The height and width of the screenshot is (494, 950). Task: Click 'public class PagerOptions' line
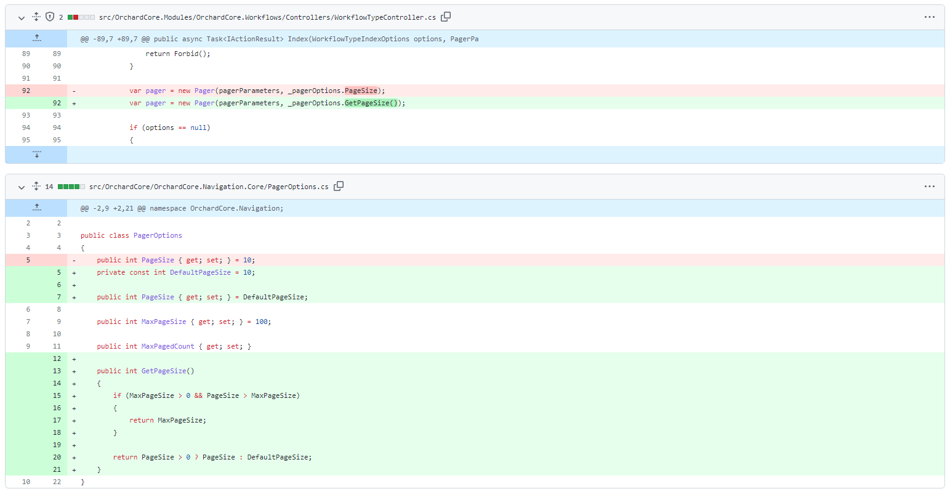tap(131, 235)
